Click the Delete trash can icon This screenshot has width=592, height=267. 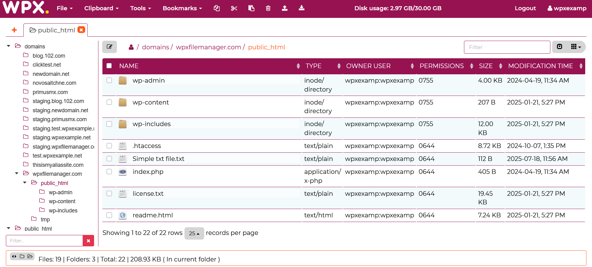(268, 8)
